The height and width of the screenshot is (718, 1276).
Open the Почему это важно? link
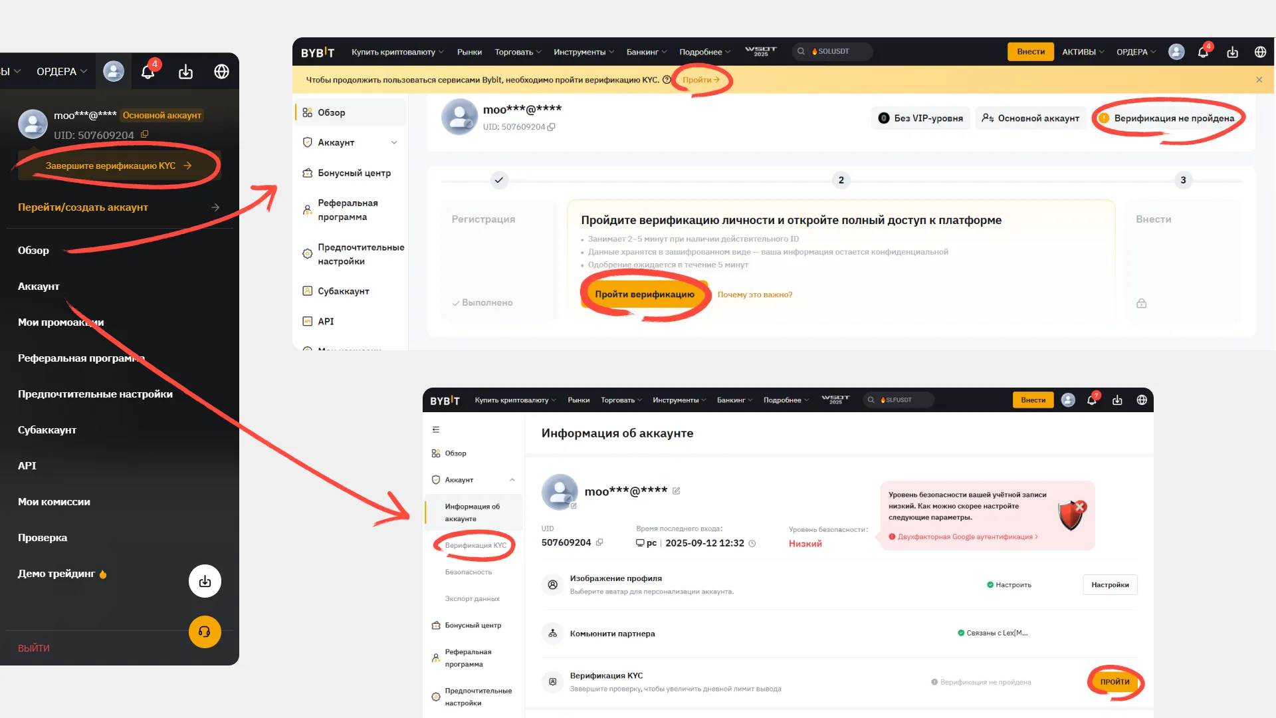point(754,295)
